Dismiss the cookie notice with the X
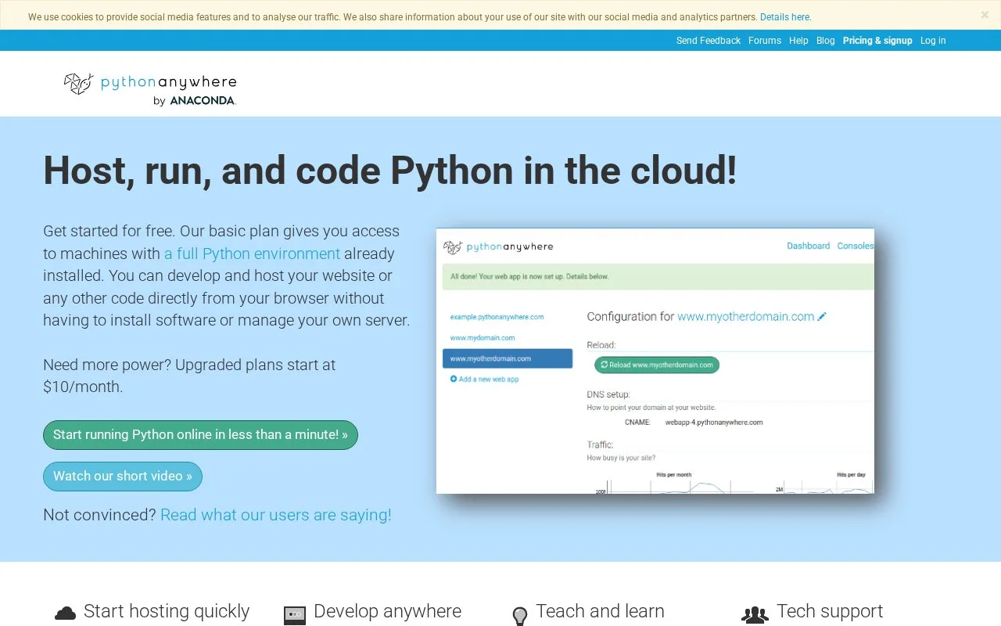The width and height of the screenshot is (1001, 626). [x=985, y=15]
